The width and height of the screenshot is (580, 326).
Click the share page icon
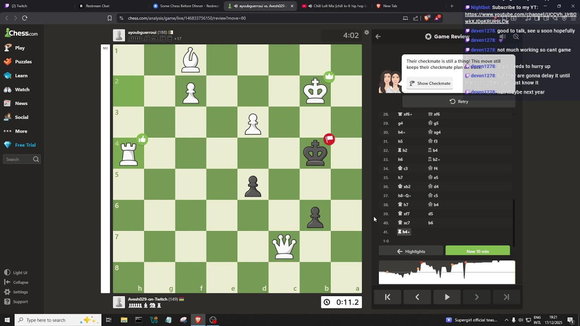click(416, 18)
